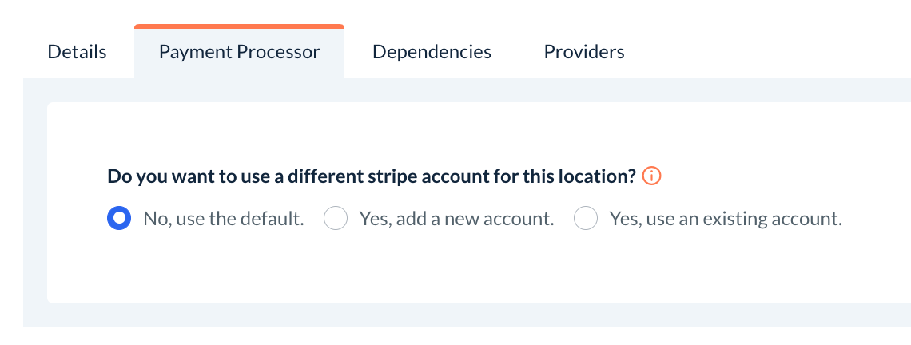Click the orange info icon beside the question
Viewport: 911px width, 345px height.
click(x=652, y=176)
